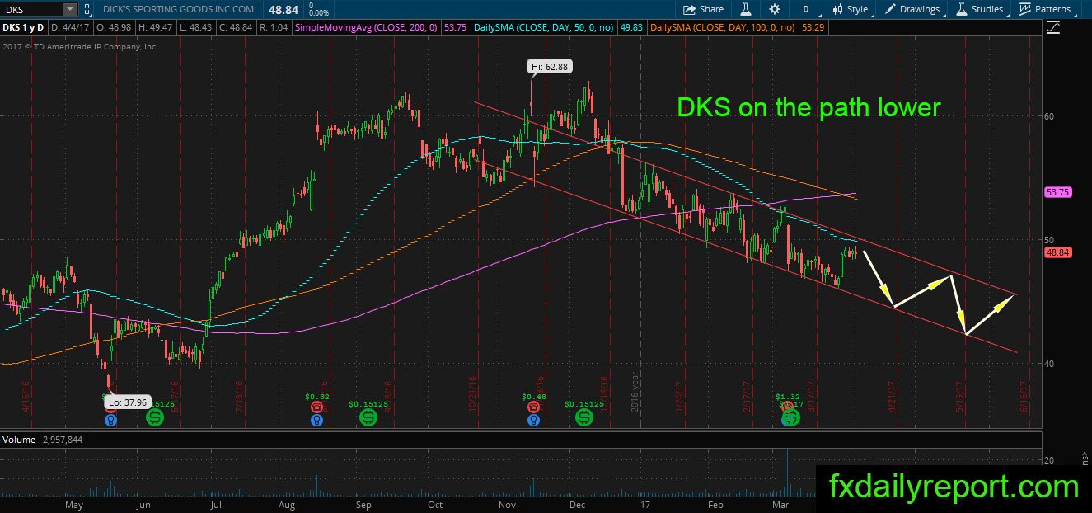The height and width of the screenshot is (513, 1092).
Task: Select the DailySMA (CLOSE, DAY, 50, 0, no) label
Action: [x=542, y=27]
